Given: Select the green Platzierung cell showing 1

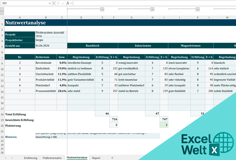Looking at the screenshot, I should point(164,125).
